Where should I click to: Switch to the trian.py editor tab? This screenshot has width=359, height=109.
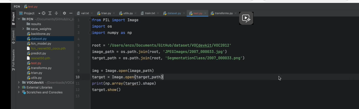(106, 13)
